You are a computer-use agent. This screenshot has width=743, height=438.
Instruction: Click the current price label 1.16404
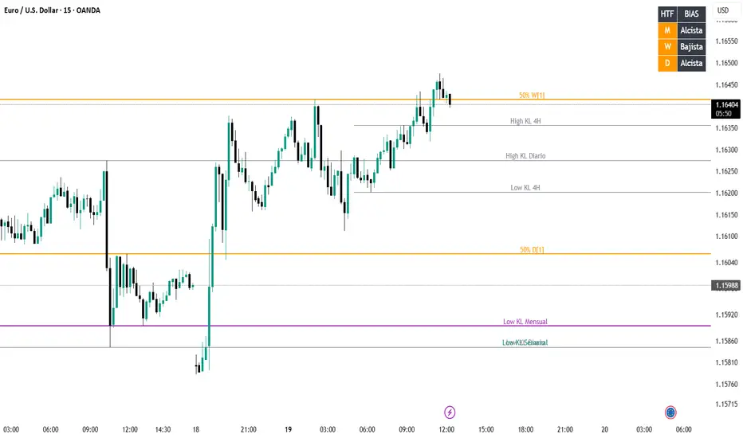pos(726,104)
